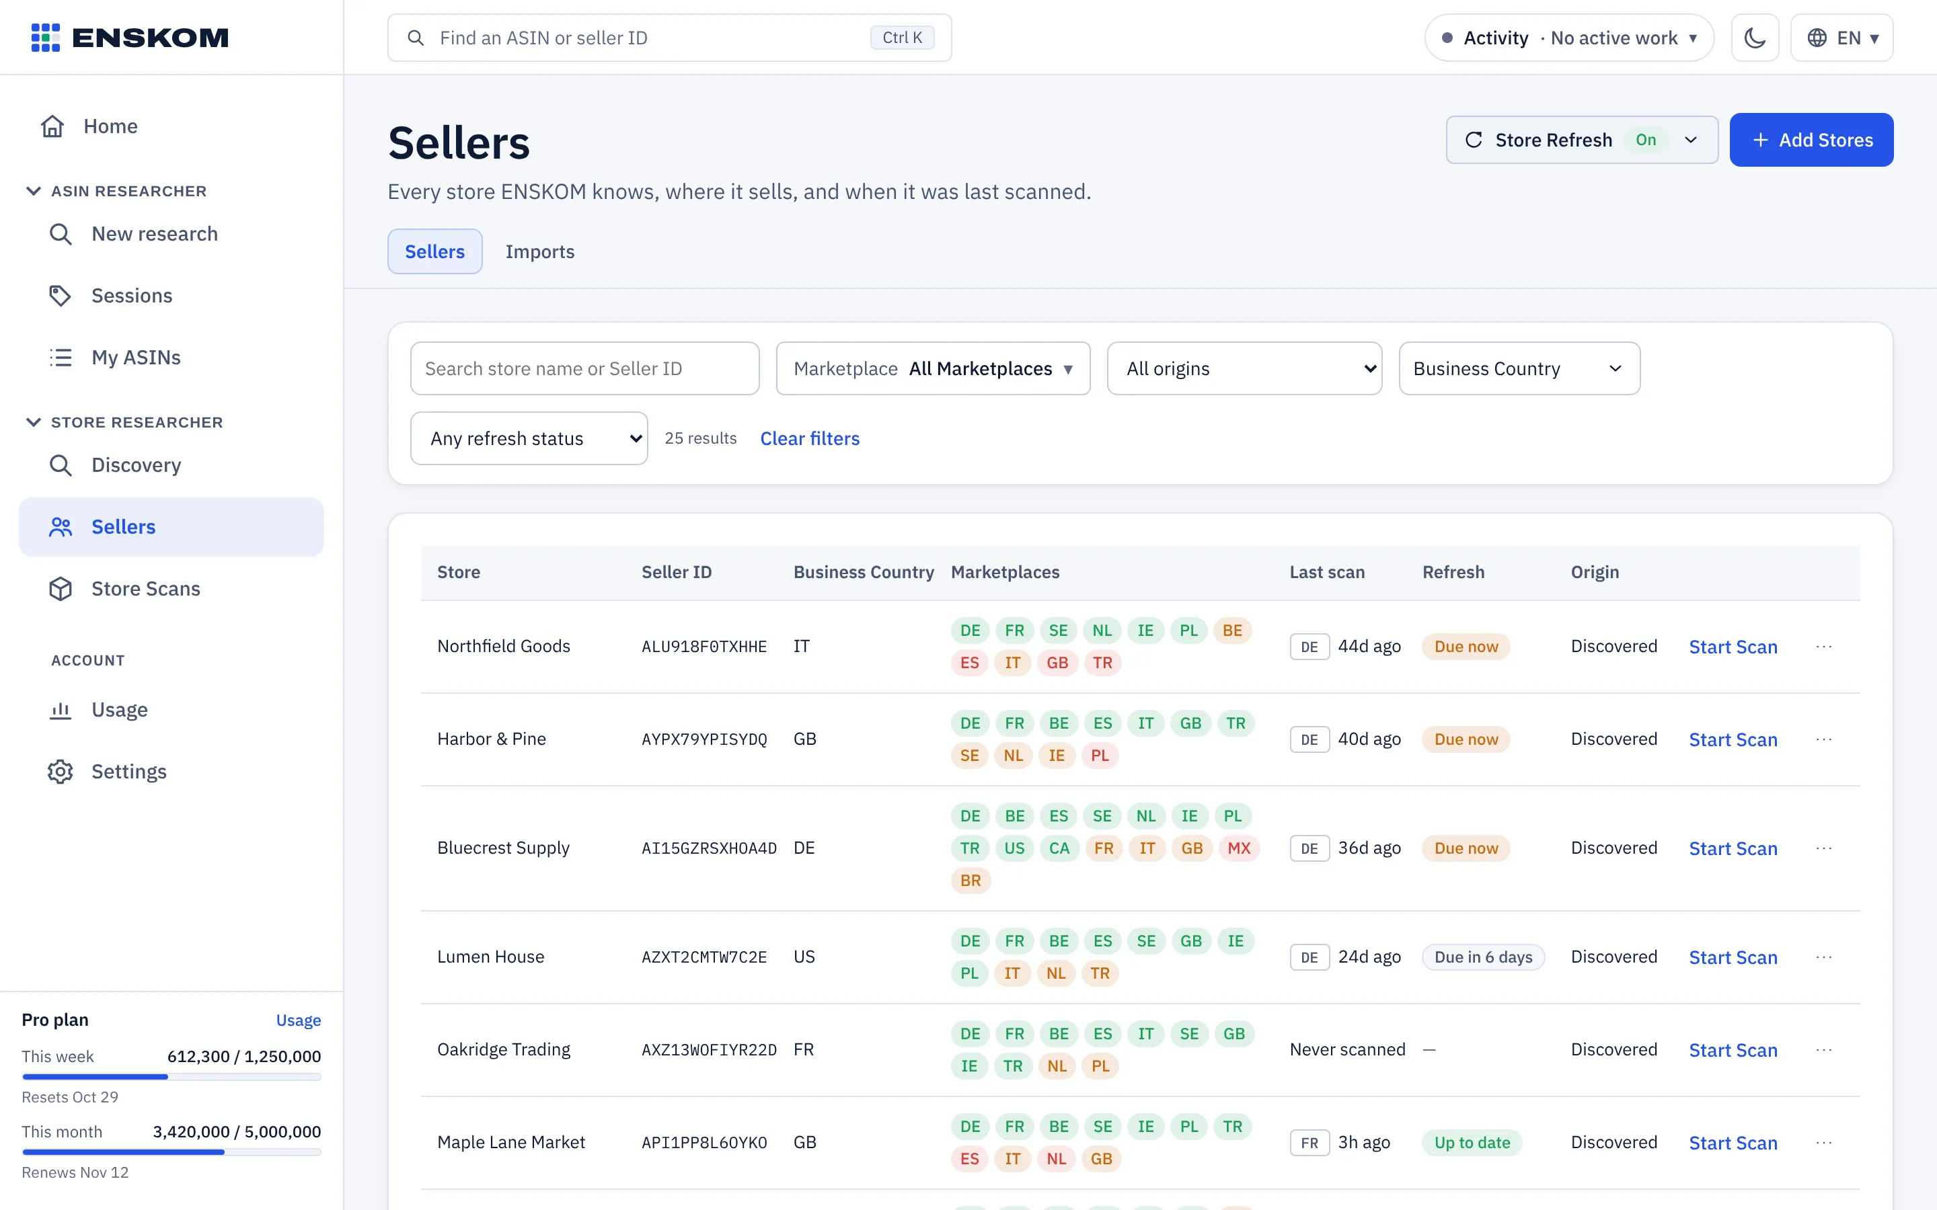Open the Any refresh status dropdown

(x=528, y=438)
